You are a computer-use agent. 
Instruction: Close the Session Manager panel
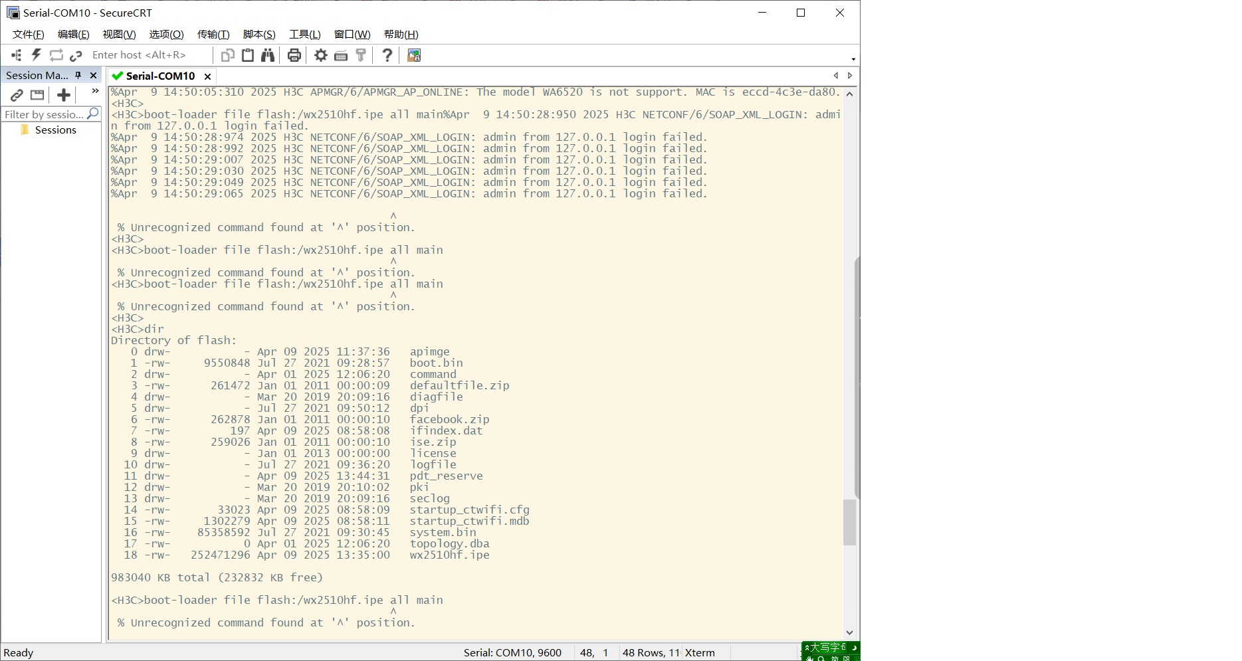pyautogui.click(x=93, y=75)
